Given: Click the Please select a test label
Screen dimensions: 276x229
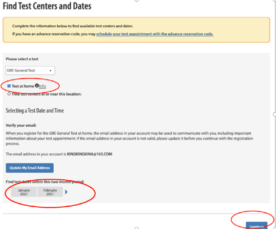Looking at the screenshot, I should pyautogui.click(x=22, y=59).
